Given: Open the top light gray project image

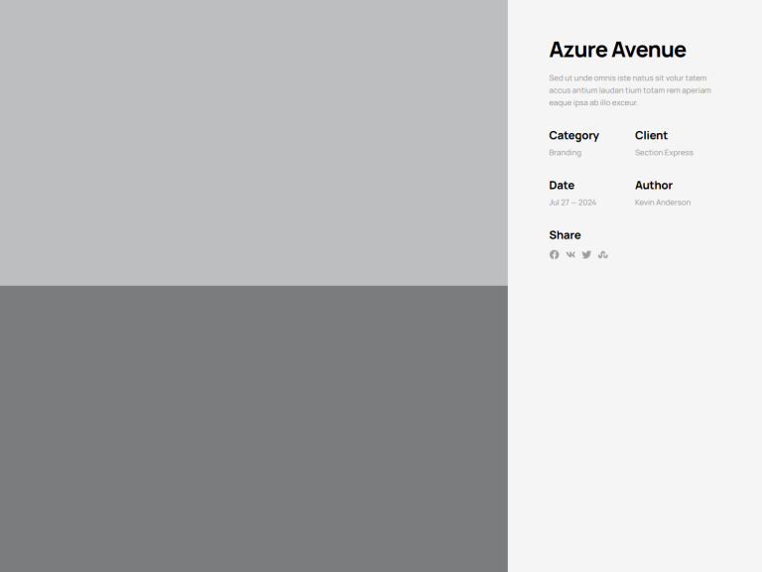Looking at the screenshot, I should pyautogui.click(x=253, y=142).
